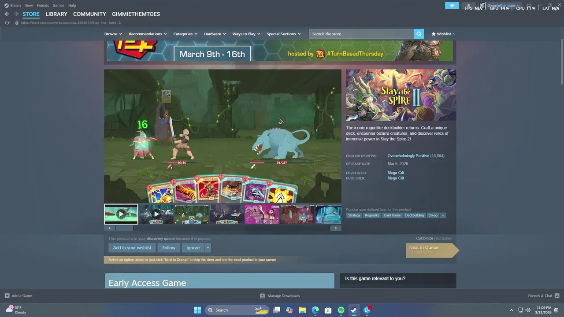
Task: Open the Windows Start menu
Action: coord(197,310)
